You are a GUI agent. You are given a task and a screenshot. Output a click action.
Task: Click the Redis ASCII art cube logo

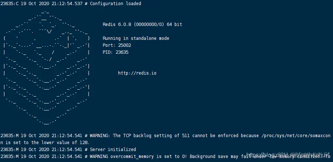tap(46, 68)
